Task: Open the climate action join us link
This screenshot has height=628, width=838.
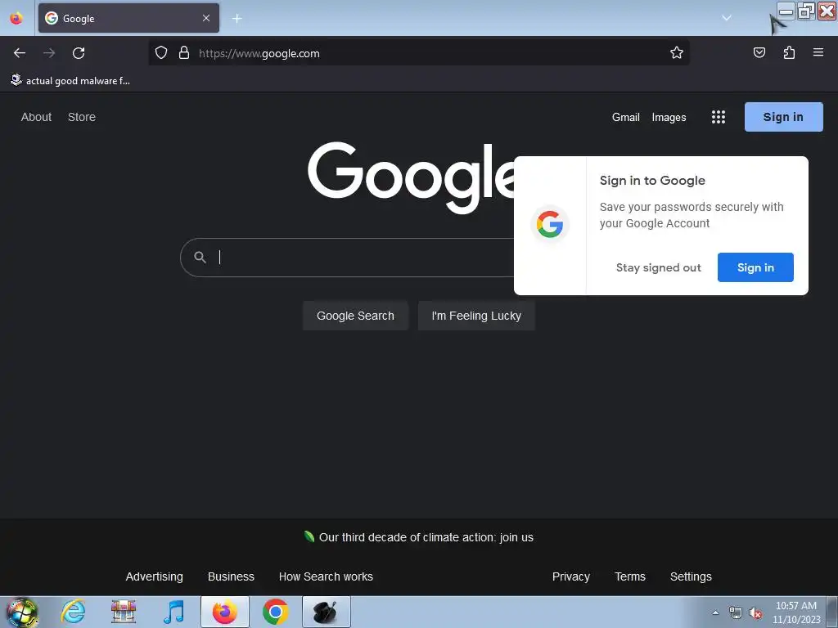Action: 426,537
